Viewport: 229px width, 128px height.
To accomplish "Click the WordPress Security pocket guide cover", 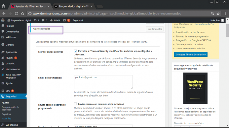I will point(195,88).
